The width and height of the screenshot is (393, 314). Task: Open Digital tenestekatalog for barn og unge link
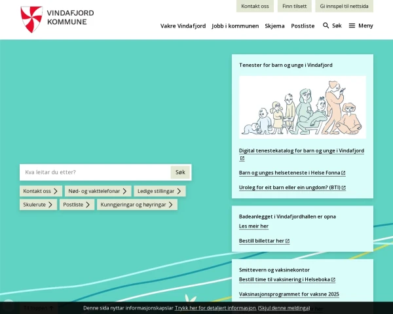pos(301,150)
